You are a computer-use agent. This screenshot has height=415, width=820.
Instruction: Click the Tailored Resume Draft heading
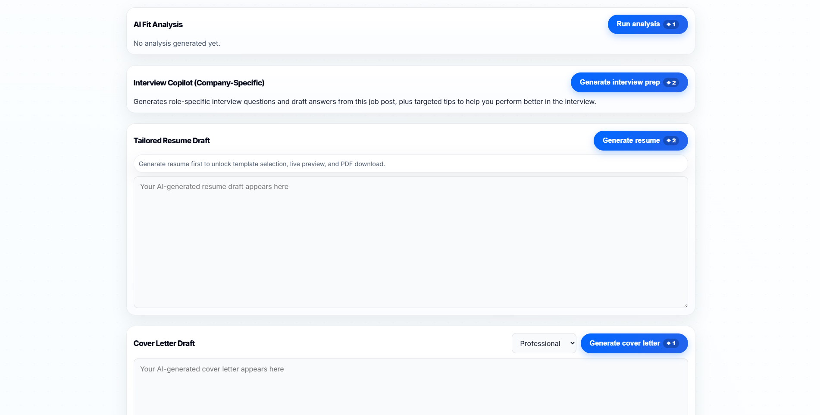click(x=172, y=141)
